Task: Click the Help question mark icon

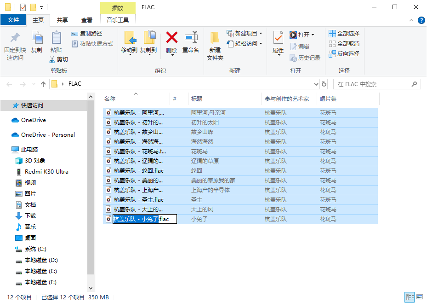Action: tap(421, 20)
